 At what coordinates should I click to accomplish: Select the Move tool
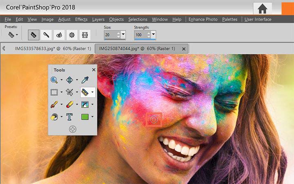[x=69, y=80]
